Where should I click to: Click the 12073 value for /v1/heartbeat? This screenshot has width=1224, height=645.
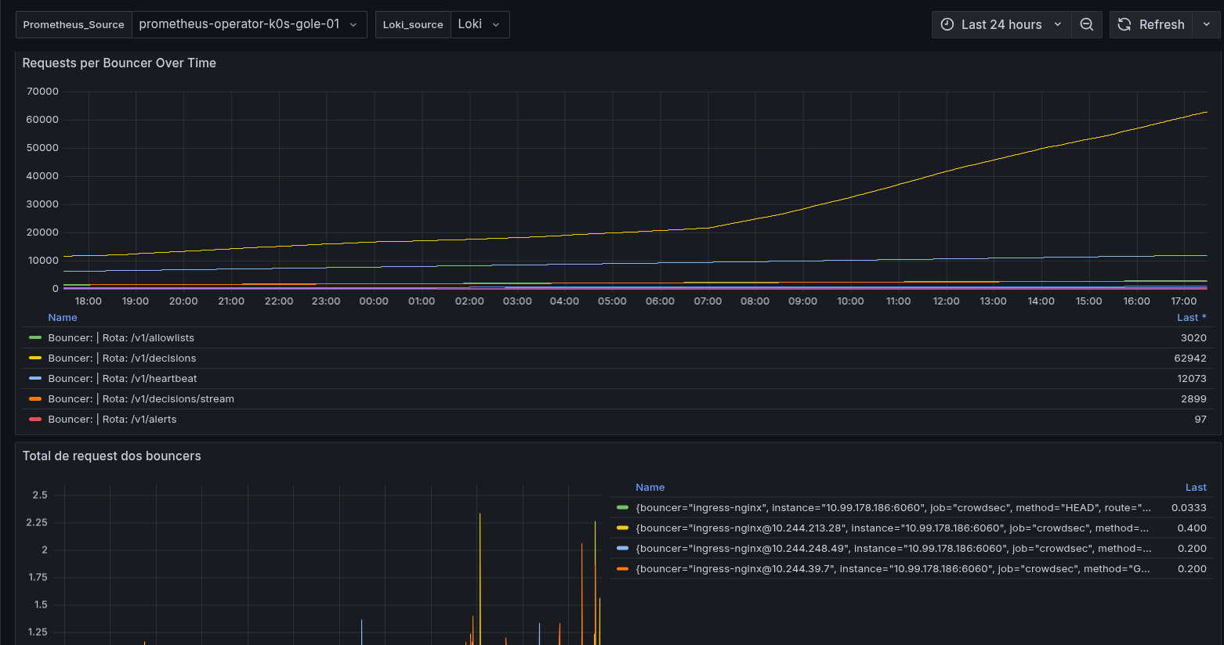click(x=1192, y=379)
